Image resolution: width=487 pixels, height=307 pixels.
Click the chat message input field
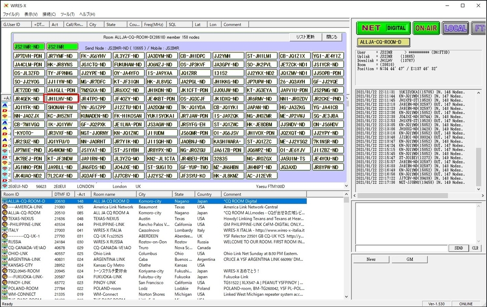[402, 248]
